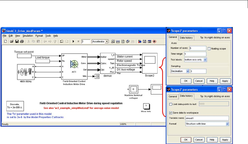This screenshot has height=144, width=248.
Task: Click the Navigate back arrow icon
Action: pos(45,41)
